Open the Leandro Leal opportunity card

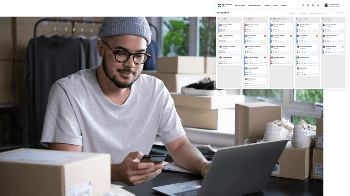(307, 60)
